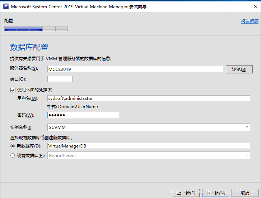This screenshot has width=261, height=198.
Task: Click the setup progress bar
Action: point(36,29)
